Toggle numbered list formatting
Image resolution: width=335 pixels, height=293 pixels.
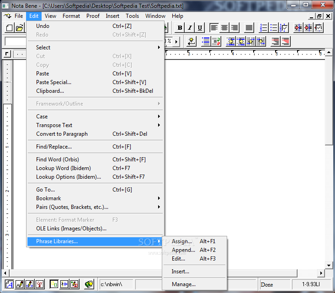(x=263, y=28)
